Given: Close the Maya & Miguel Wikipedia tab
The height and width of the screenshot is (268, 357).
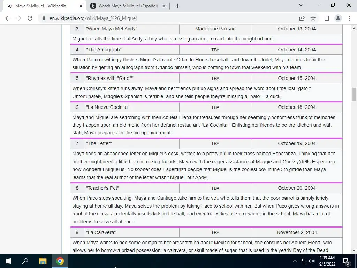Looking at the screenshot, I should [x=81, y=6].
